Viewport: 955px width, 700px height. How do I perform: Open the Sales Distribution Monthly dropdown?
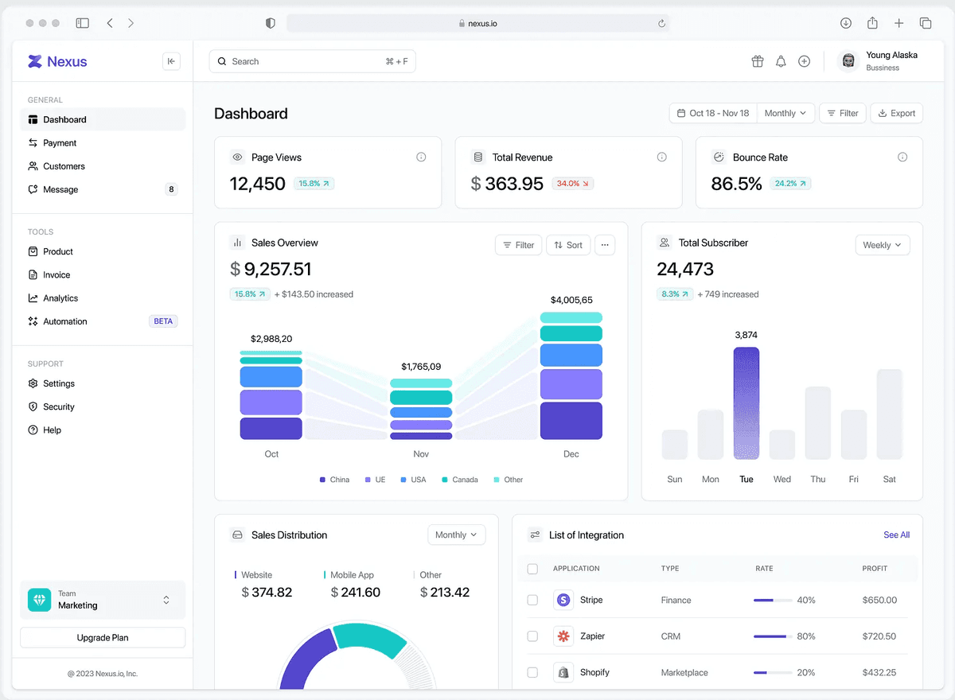(456, 535)
